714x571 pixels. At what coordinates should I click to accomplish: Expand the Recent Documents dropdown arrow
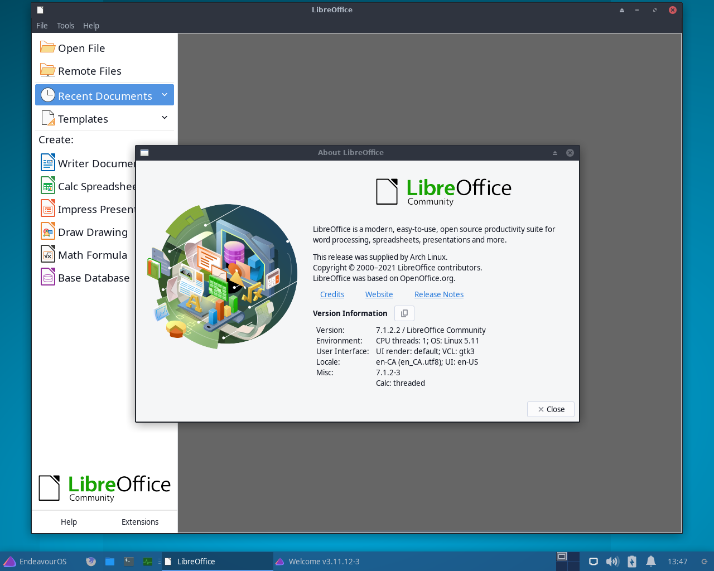click(x=165, y=95)
